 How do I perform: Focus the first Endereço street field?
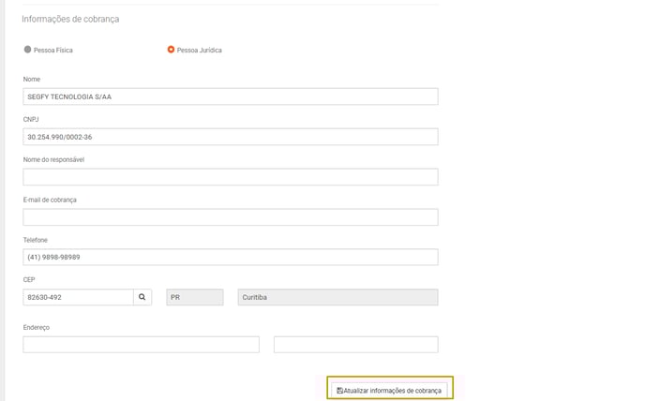point(141,345)
